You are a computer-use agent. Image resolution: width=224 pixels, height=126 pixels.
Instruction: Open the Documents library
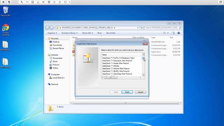coord(57,58)
